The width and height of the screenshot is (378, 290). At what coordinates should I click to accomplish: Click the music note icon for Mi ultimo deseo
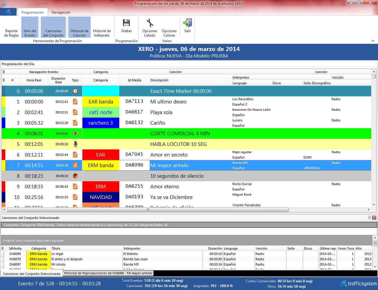pos(75,102)
